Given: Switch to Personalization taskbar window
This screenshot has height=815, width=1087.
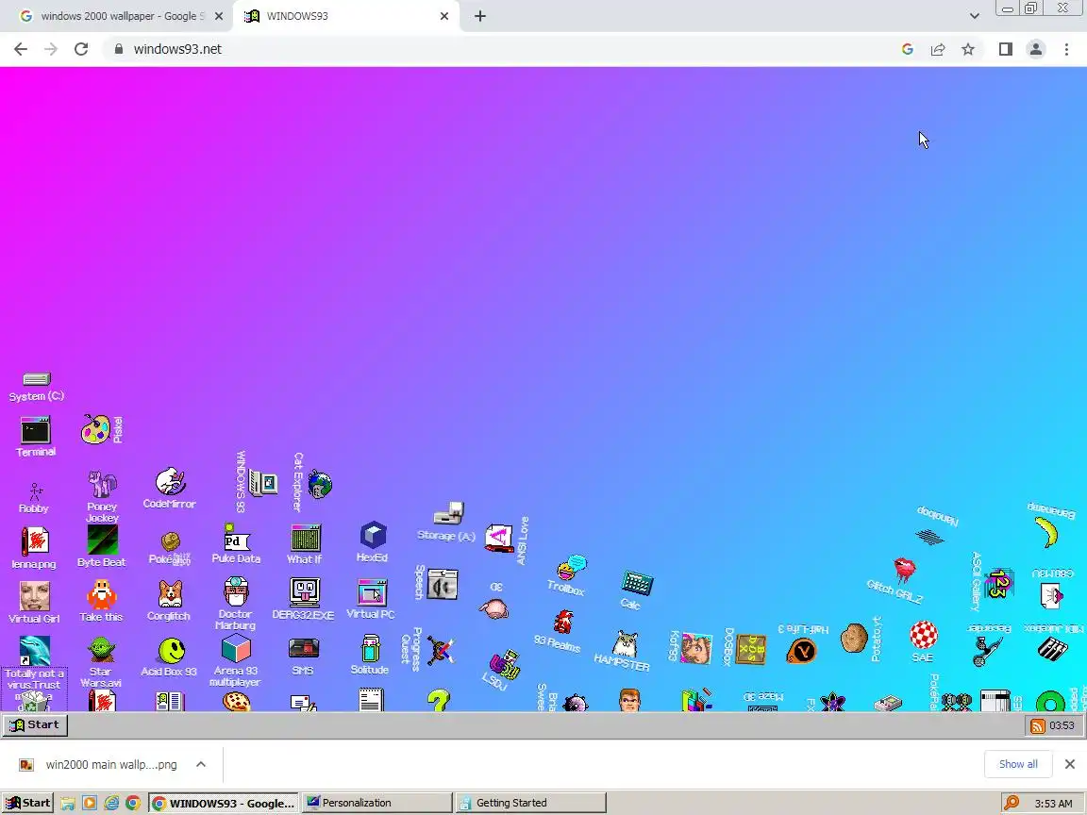Looking at the screenshot, I should 377,803.
